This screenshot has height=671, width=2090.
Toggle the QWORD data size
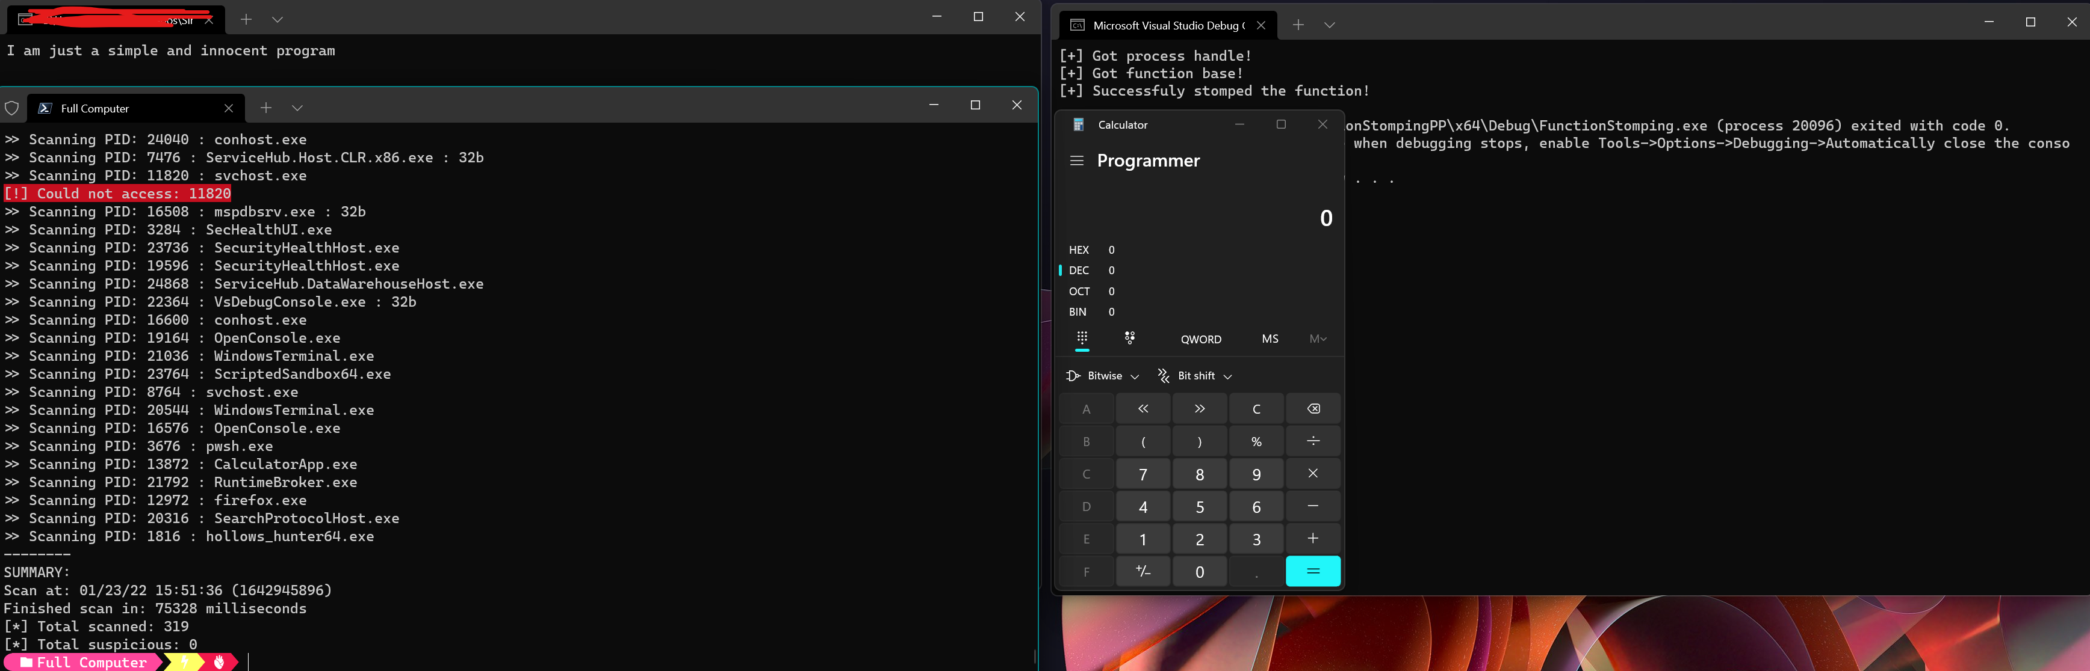coord(1200,339)
